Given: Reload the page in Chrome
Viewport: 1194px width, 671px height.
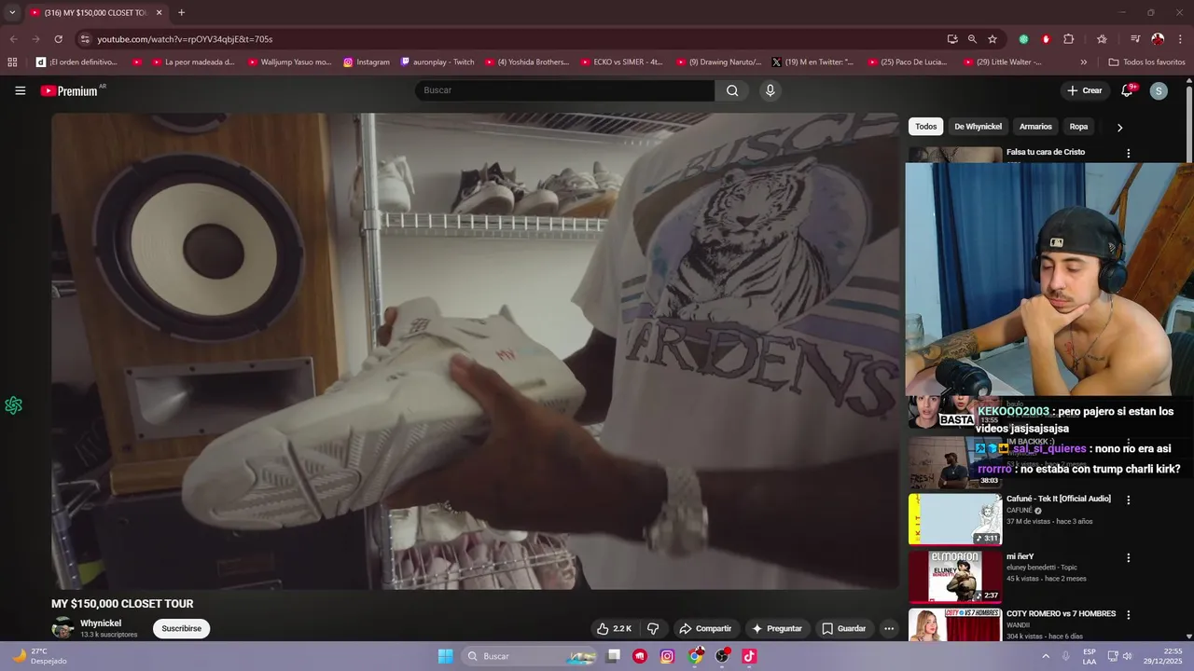Looking at the screenshot, I should (58, 39).
